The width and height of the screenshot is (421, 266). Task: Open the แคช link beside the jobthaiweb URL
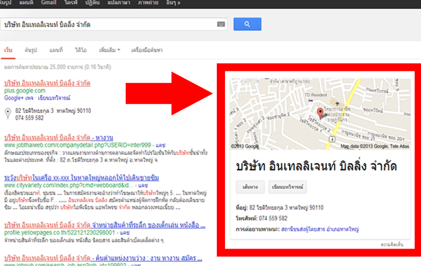tap(160, 145)
